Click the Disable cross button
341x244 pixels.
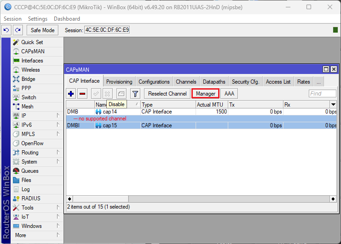coord(107,94)
